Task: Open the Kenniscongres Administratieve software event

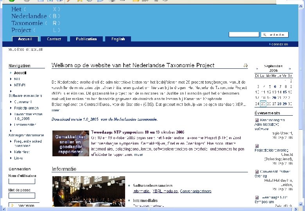Action: coord(270,124)
